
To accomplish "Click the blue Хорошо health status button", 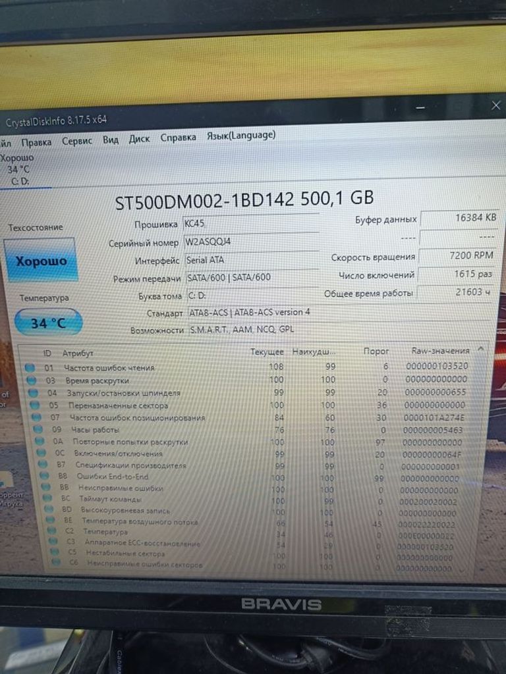I will [x=42, y=261].
